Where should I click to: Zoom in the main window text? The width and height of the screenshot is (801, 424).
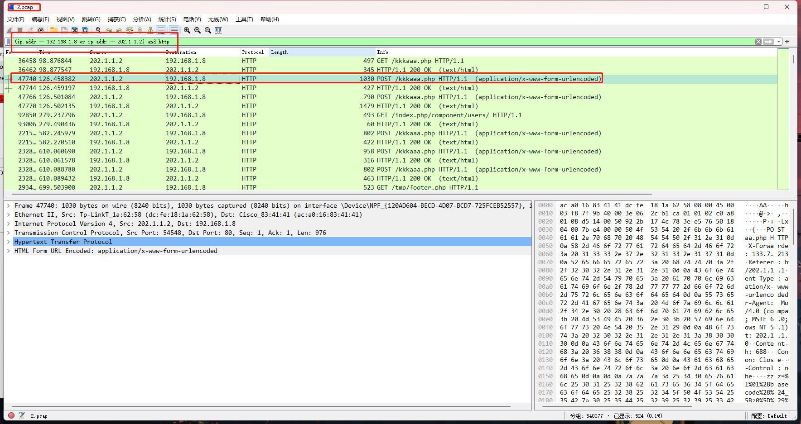click(x=187, y=30)
